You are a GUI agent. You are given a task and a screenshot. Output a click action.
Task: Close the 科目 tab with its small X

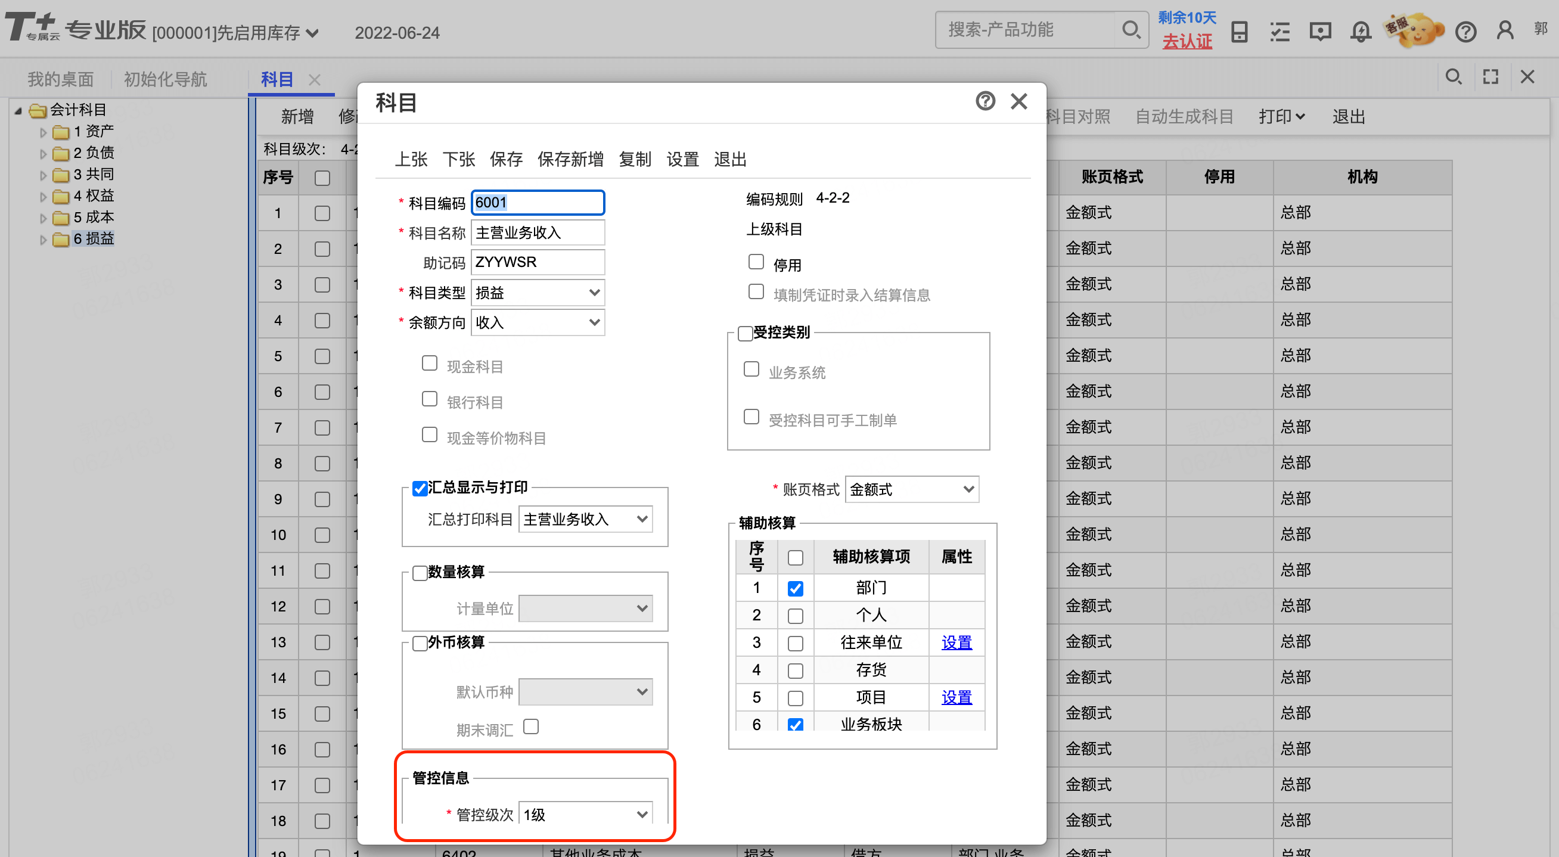314,79
